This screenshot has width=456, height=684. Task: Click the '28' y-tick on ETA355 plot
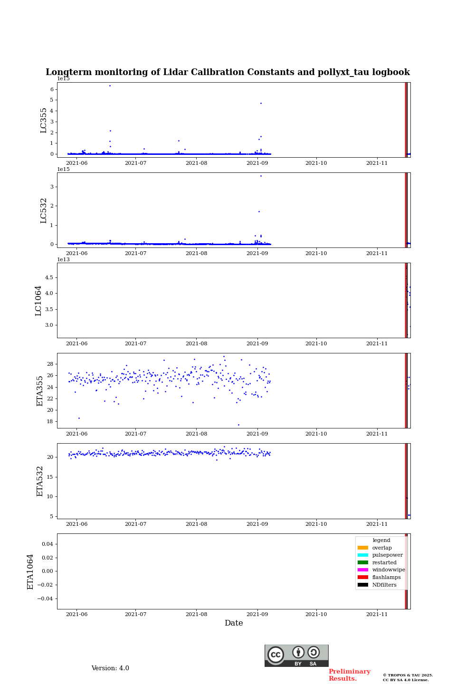tap(50, 364)
